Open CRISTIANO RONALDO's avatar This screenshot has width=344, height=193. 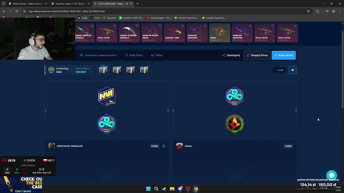tap(52, 146)
